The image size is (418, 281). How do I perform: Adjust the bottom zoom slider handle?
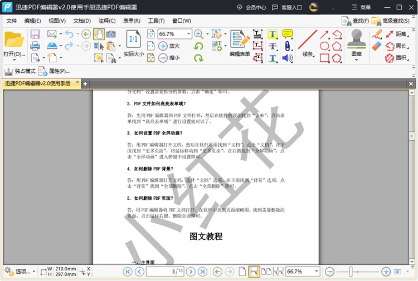click(351, 272)
